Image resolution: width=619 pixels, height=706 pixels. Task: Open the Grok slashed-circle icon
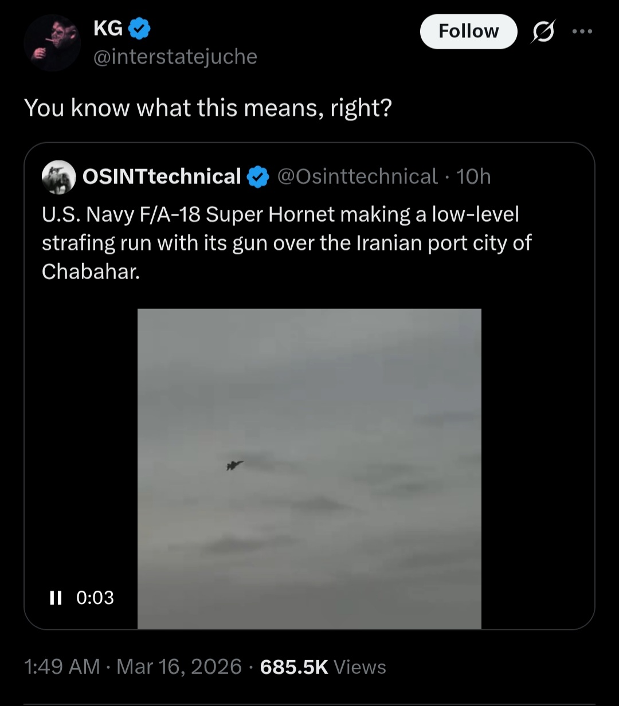(x=543, y=33)
